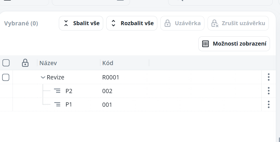Sort by the Kód column header
The image size is (280, 142).
click(x=108, y=63)
